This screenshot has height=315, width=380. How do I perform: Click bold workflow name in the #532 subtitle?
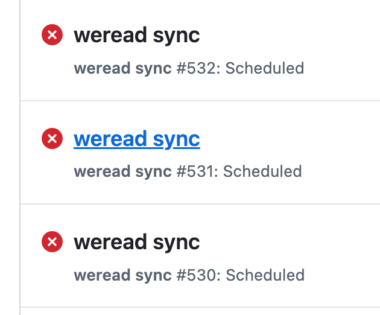point(122,68)
